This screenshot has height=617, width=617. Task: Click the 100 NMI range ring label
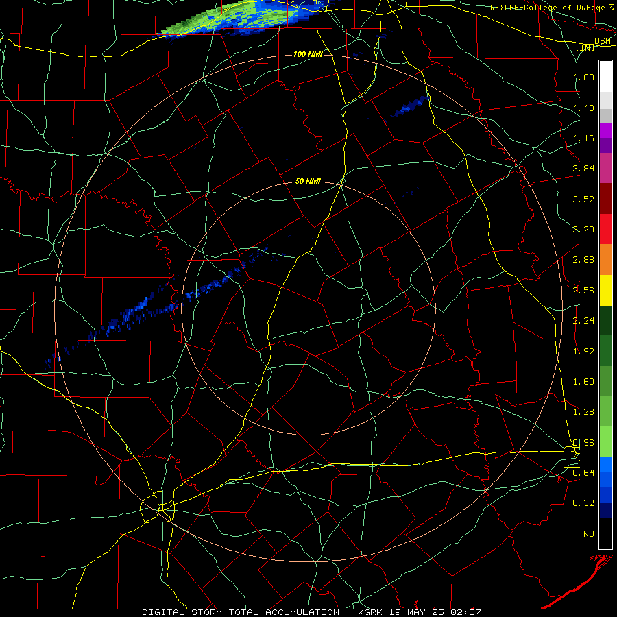pyautogui.click(x=308, y=54)
